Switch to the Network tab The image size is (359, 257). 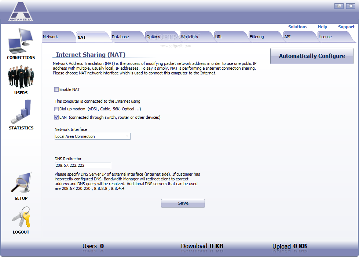click(x=58, y=37)
